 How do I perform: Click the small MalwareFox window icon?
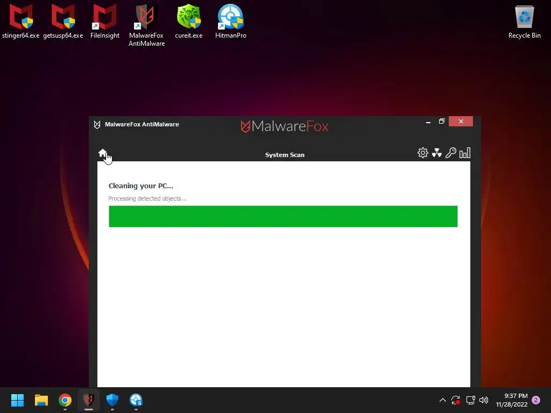(97, 124)
